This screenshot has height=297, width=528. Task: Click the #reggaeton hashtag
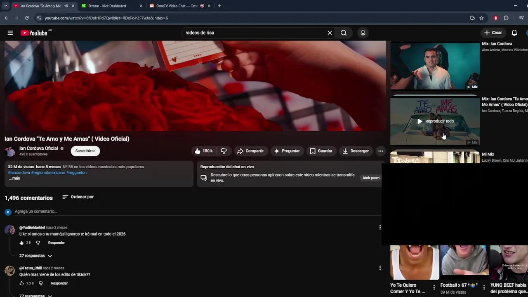[76, 172]
